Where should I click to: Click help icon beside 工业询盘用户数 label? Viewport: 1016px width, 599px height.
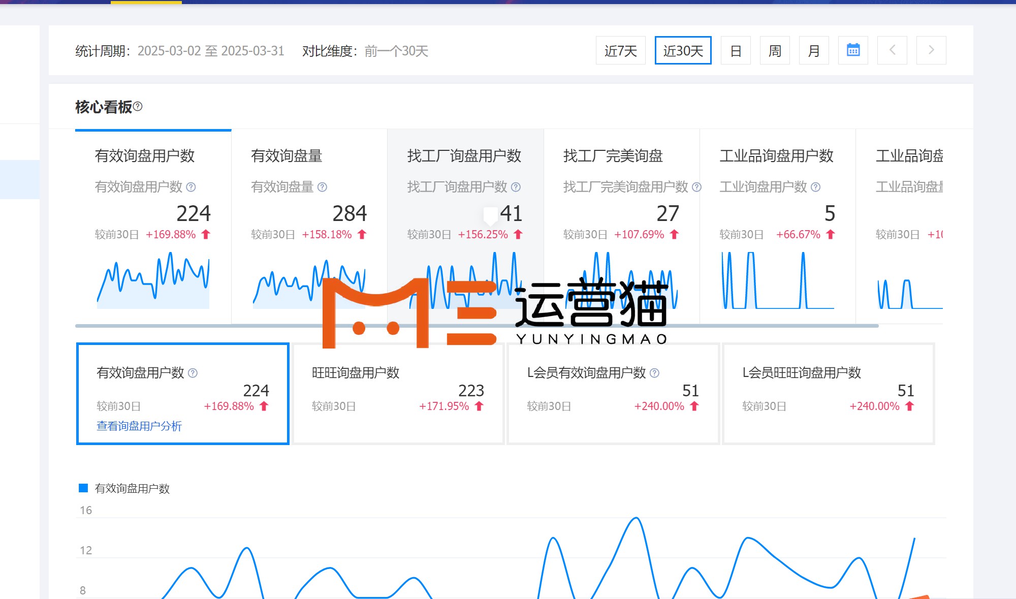815,187
